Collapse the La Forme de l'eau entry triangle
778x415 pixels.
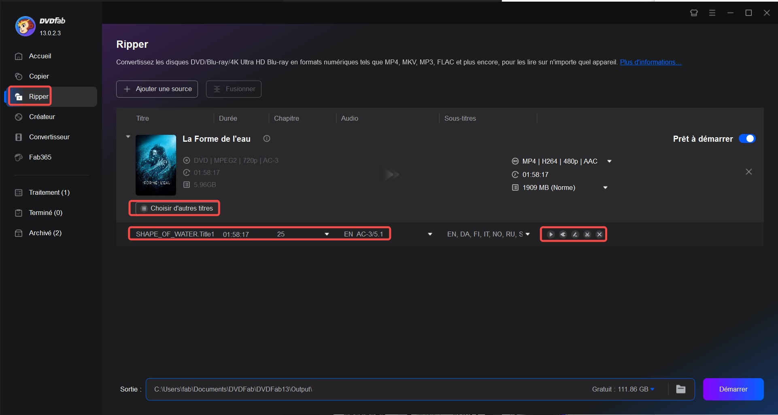click(128, 137)
